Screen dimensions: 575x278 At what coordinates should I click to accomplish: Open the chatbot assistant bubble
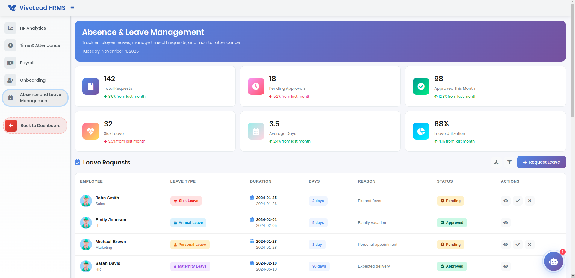553,261
